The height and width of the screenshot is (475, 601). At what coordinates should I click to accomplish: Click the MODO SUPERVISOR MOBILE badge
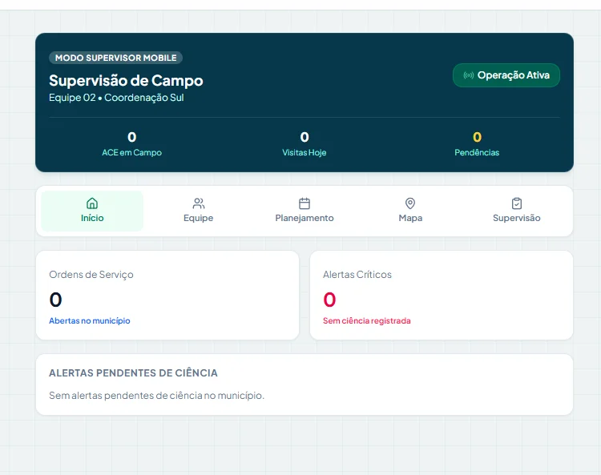(115, 58)
